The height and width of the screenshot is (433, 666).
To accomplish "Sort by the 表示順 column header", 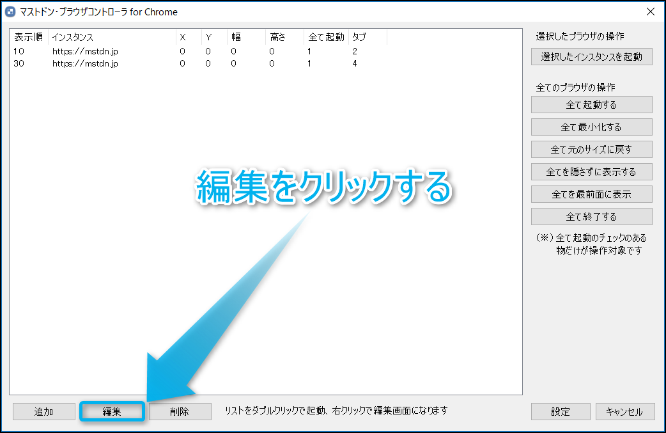I will point(29,37).
